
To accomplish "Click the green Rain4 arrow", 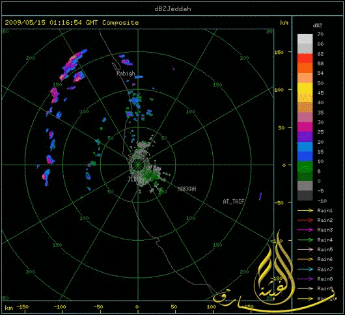I will (305, 240).
